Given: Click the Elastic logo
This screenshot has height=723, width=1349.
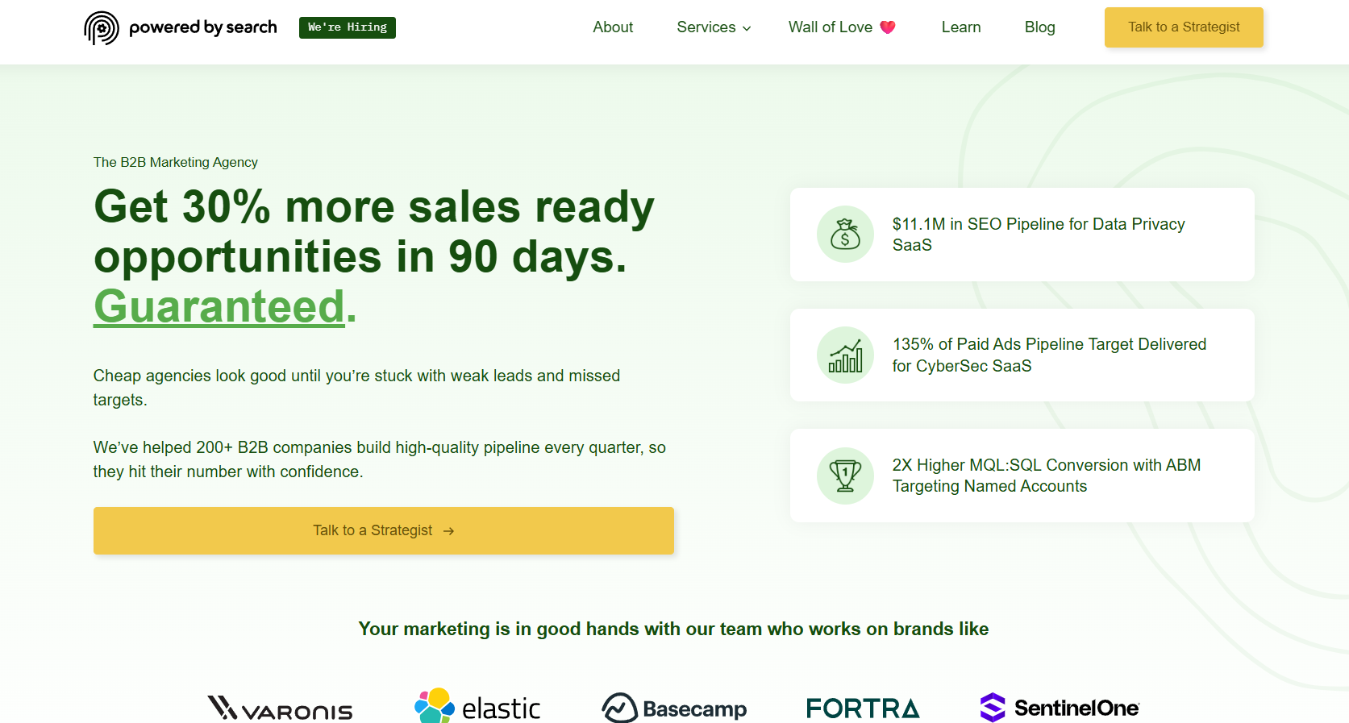Looking at the screenshot, I should tap(477, 706).
